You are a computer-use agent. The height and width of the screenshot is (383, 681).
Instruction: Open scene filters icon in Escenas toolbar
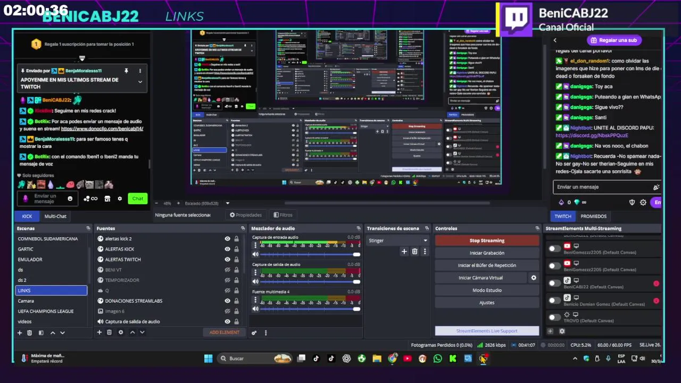click(x=40, y=332)
